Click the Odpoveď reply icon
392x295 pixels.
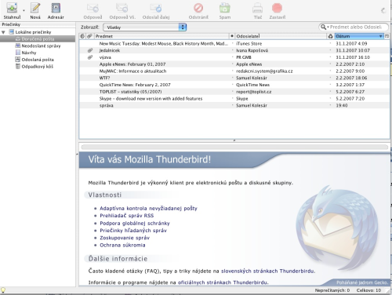(93, 8)
